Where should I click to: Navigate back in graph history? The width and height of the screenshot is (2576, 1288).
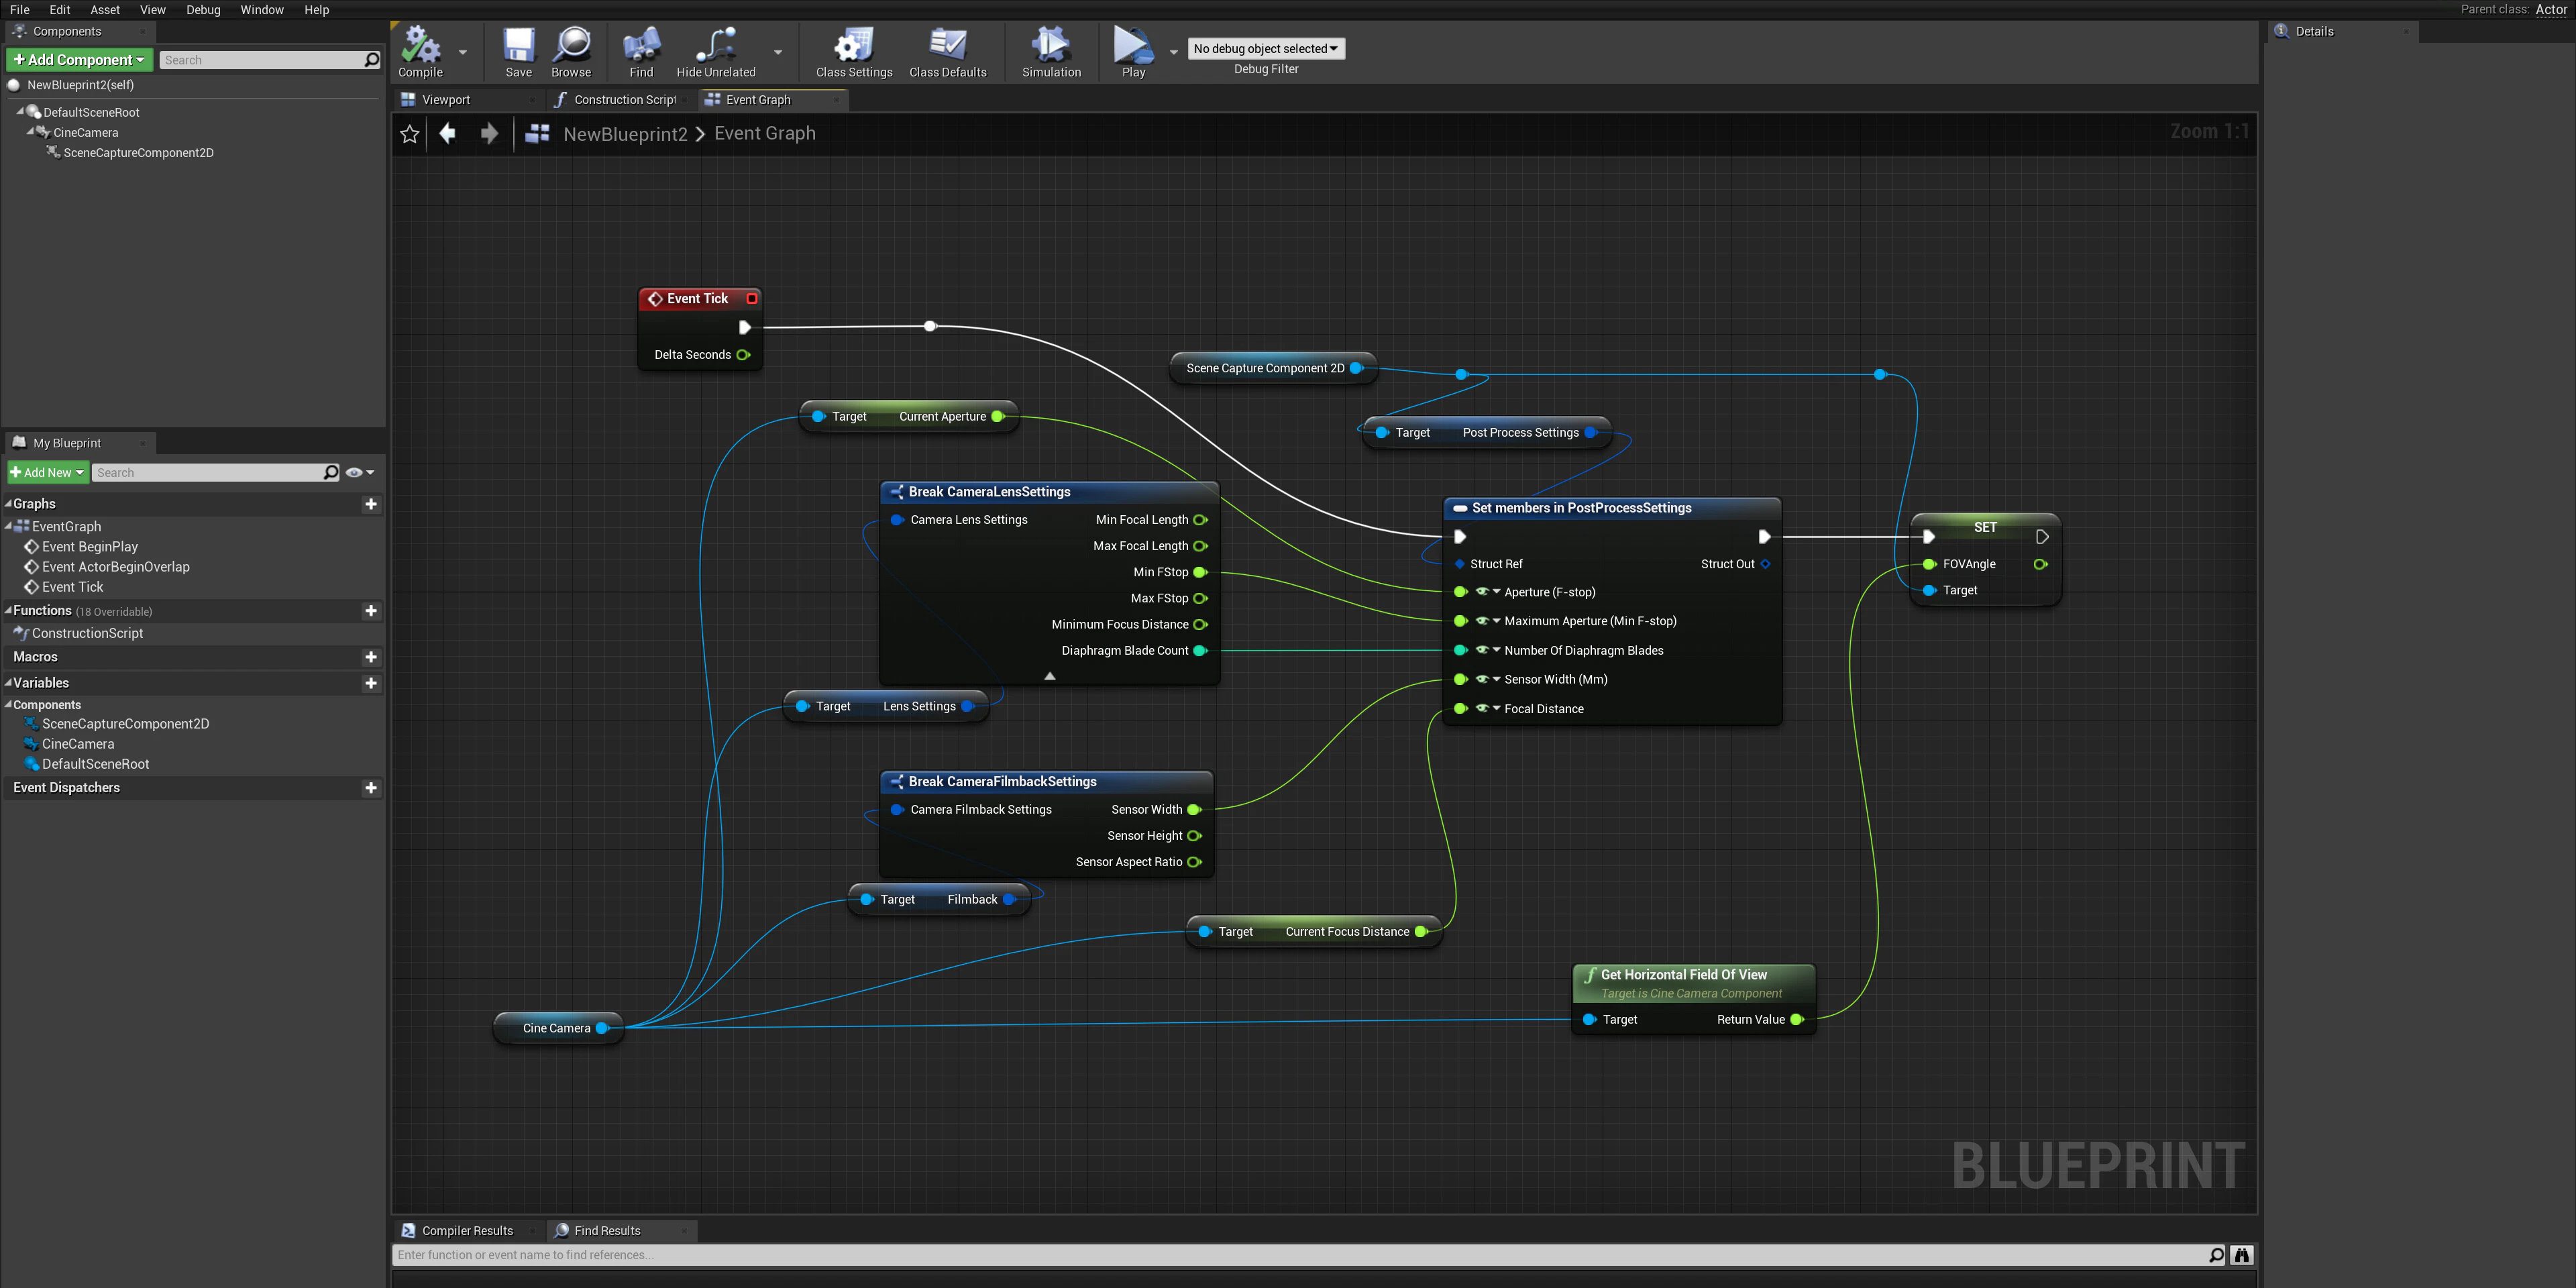(447, 133)
